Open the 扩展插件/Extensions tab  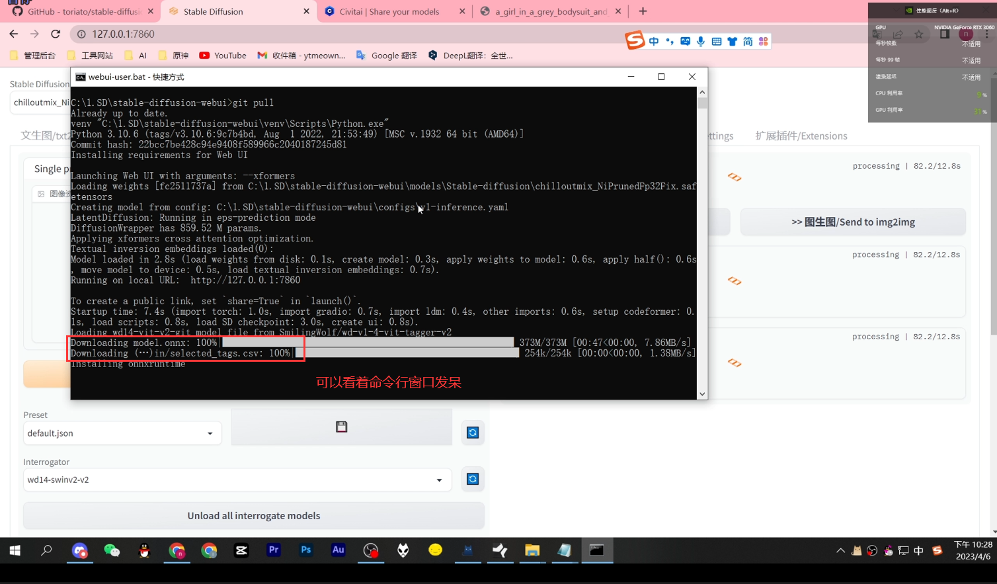click(801, 136)
